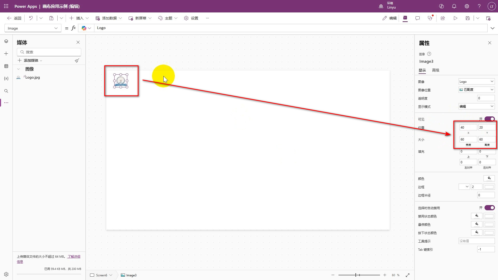The height and width of the screenshot is (280, 498).
Task: Open the Variables {x} sidebar icon
Action: click(x=6, y=79)
